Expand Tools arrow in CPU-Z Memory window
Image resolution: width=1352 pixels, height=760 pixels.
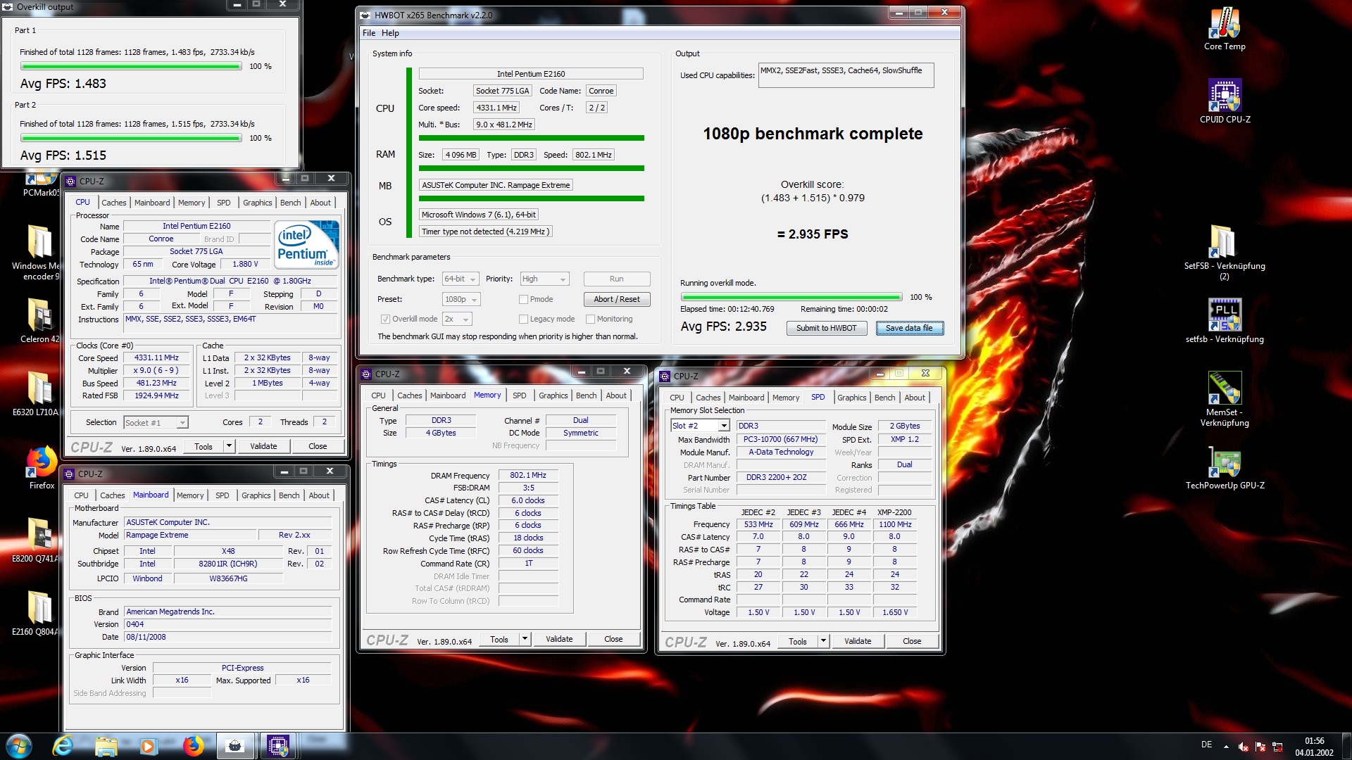[525, 639]
